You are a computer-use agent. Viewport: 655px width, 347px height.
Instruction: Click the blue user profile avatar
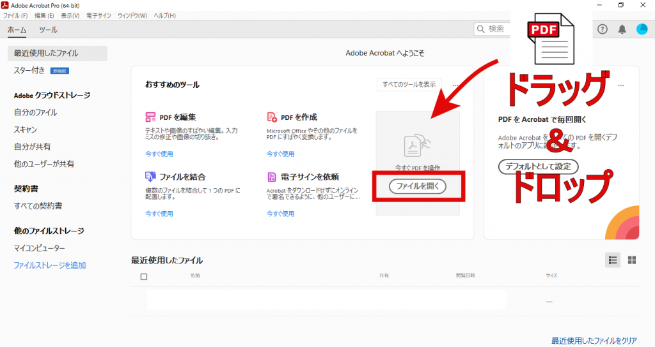pos(642,29)
